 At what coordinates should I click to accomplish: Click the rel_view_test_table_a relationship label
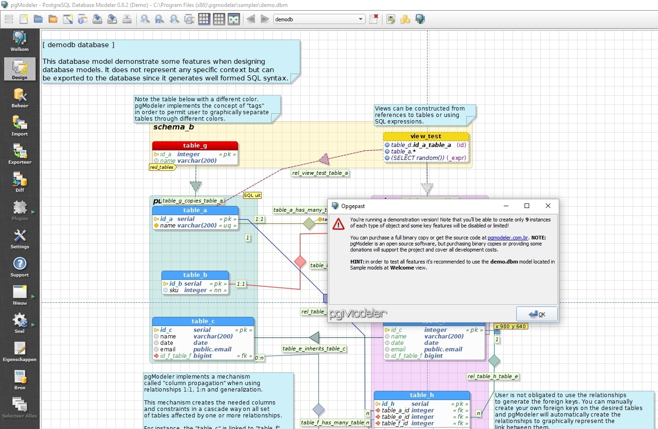pos(320,173)
